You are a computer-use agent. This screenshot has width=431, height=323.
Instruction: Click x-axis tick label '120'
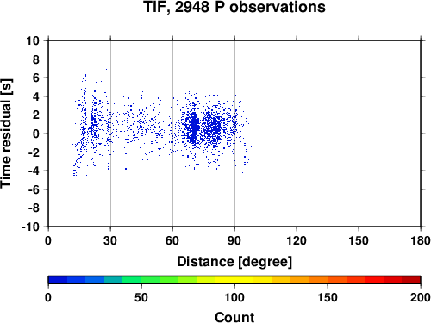pyautogui.click(x=297, y=240)
